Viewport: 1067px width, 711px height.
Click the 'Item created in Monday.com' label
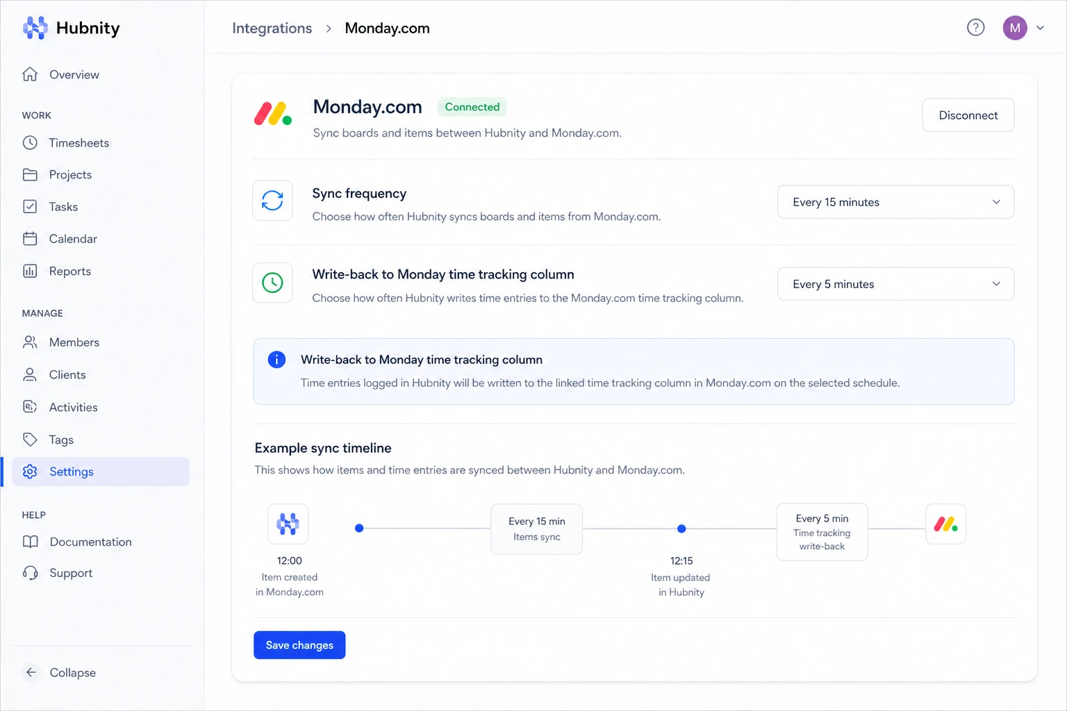coord(290,585)
